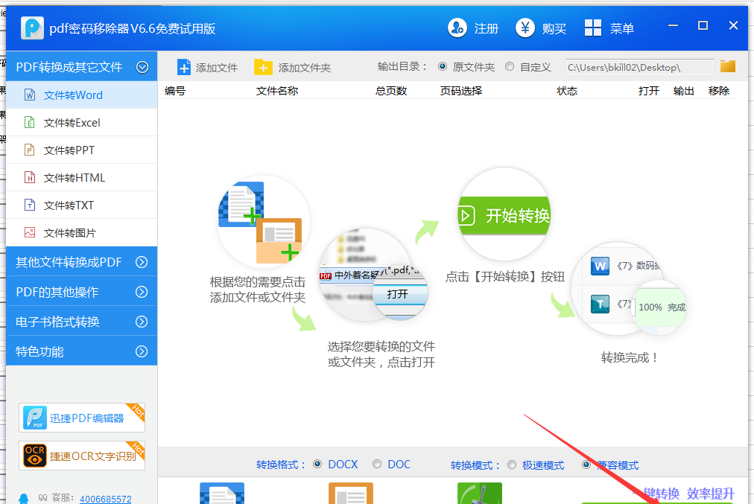The width and height of the screenshot is (754, 504).
Task: Click the 移除 column header
Action: point(719,91)
